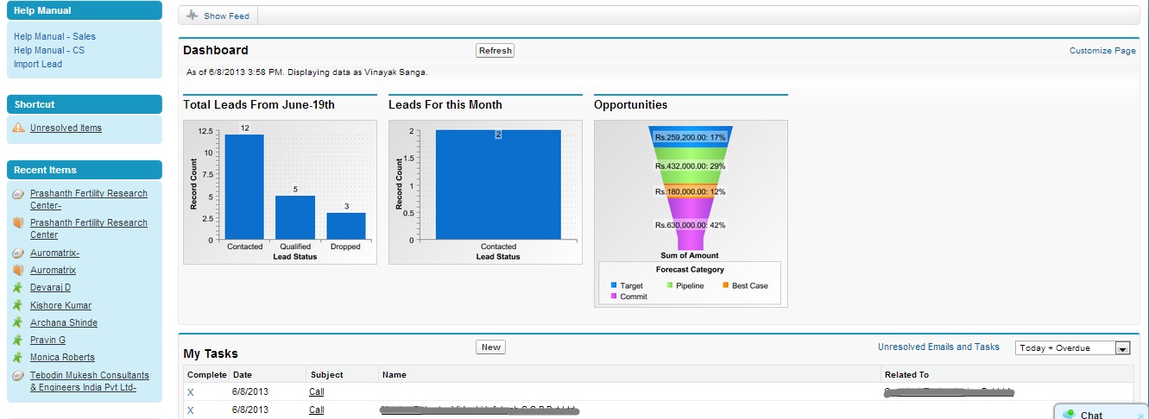Viewport: 1149px width, 419px height.
Task: Click the Show Feed link
Action: pyautogui.click(x=226, y=16)
